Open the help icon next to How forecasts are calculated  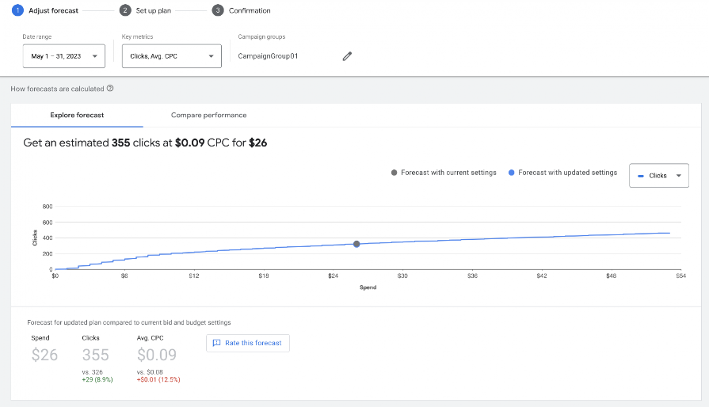click(x=110, y=89)
